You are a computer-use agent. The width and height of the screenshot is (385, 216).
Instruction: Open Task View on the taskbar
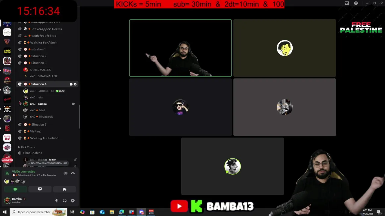click(72, 212)
